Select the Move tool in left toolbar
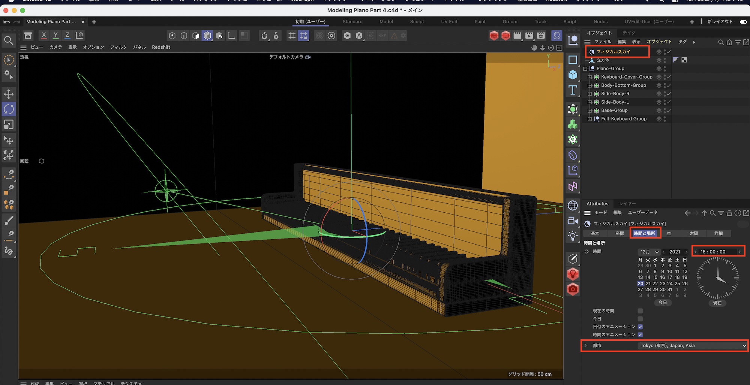Screen dimensions: 750x385 (x=9, y=94)
